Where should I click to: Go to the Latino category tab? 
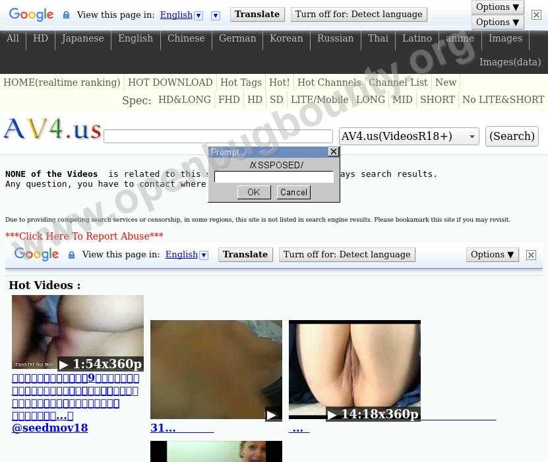(x=417, y=38)
